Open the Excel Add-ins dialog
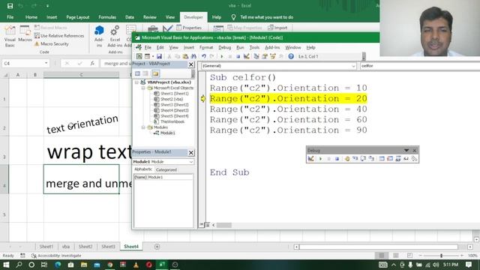Screen dimensions: 480x270 [115, 37]
